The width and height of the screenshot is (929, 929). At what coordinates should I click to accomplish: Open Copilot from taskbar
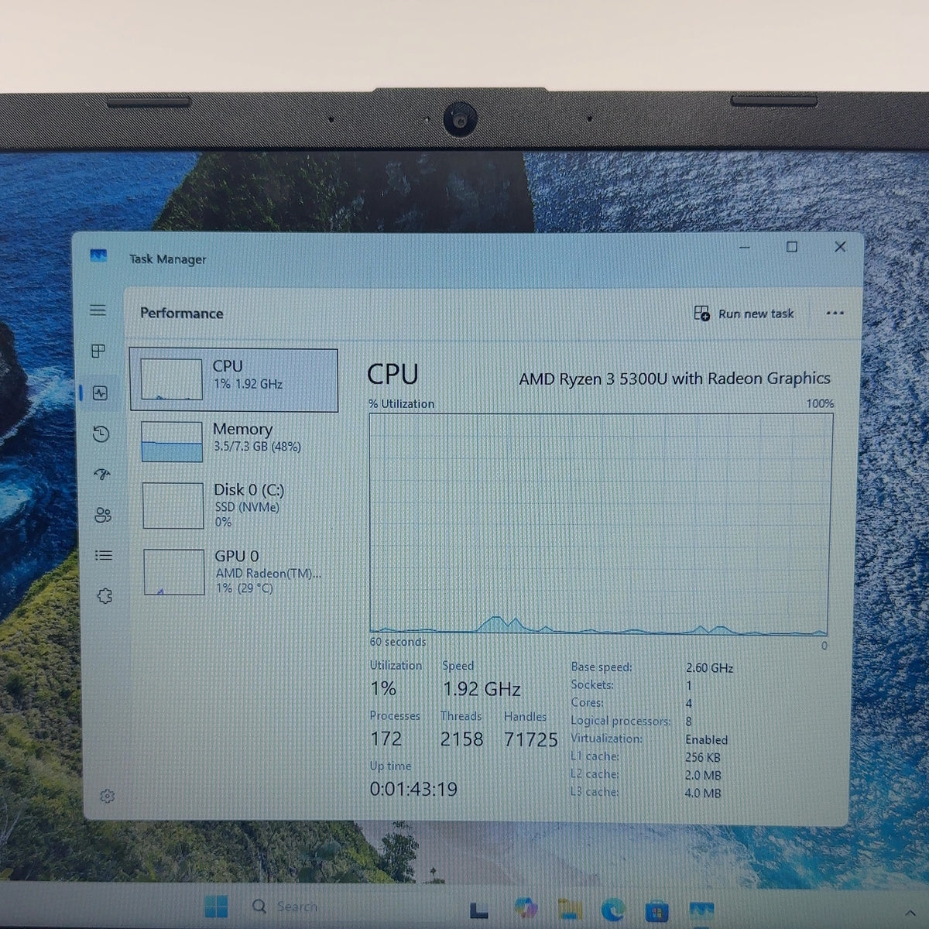(525, 910)
